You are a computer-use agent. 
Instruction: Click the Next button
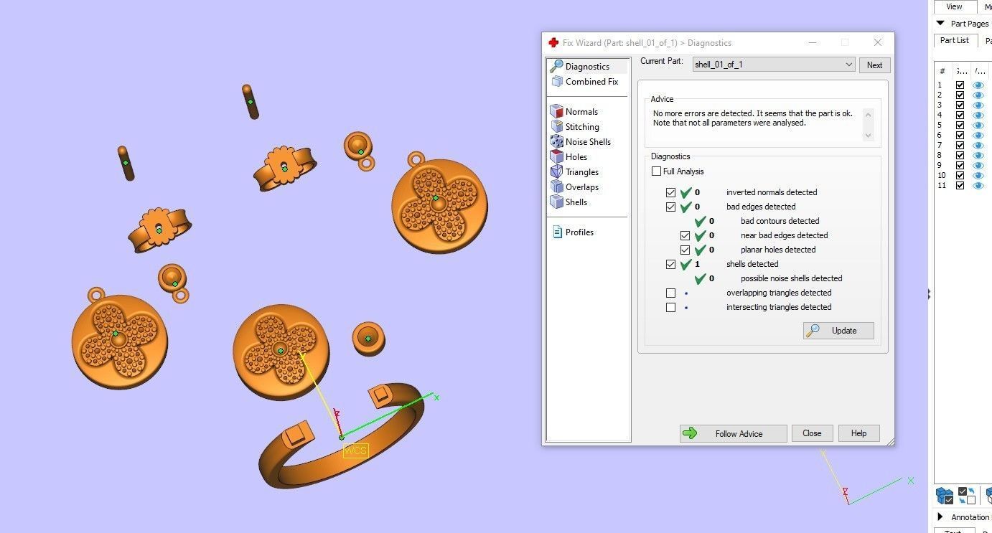coord(874,65)
